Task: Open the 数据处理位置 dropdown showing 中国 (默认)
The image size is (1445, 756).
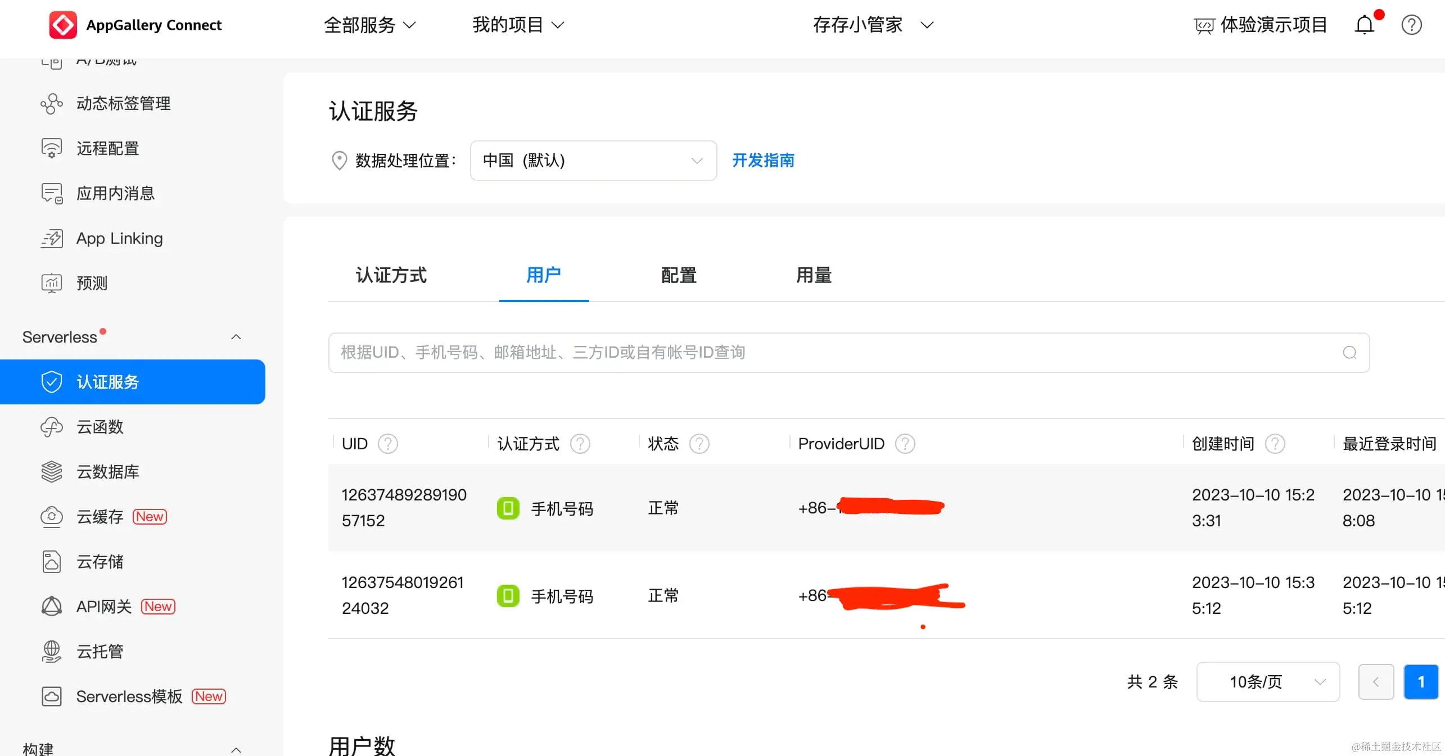Action: 593,161
